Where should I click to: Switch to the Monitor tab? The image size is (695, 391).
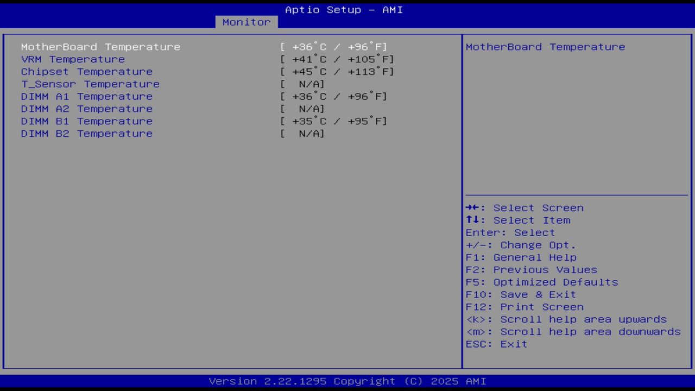[247, 22]
